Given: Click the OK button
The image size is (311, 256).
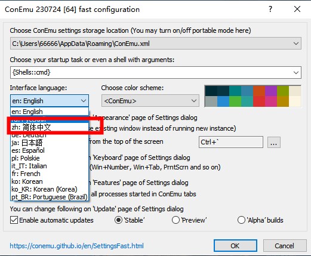Looking at the screenshot, I should (235, 246).
